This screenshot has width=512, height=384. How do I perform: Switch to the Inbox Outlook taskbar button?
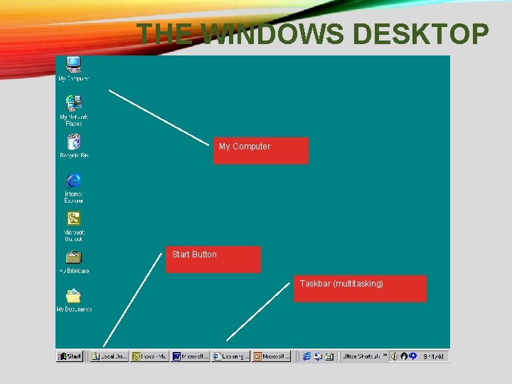(150, 356)
